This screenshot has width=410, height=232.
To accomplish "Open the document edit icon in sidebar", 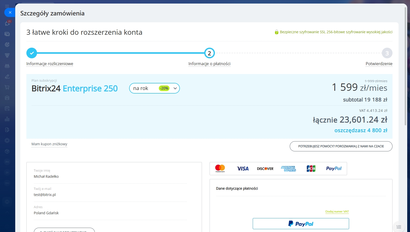I will point(7,130).
